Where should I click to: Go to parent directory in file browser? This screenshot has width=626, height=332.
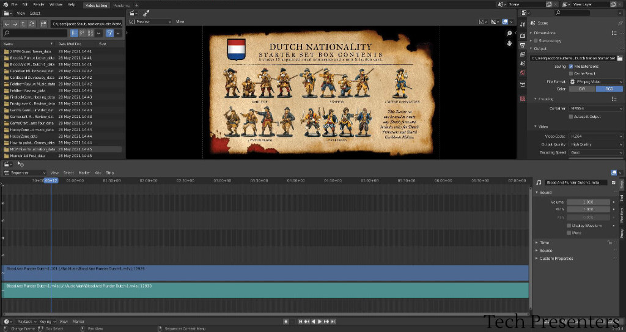[23, 24]
